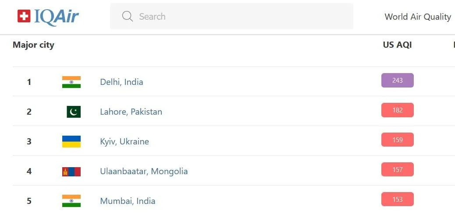Screen dimensions: 455x214
Task: Open the Lahore, Pakistan link
Action: (131, 112)
